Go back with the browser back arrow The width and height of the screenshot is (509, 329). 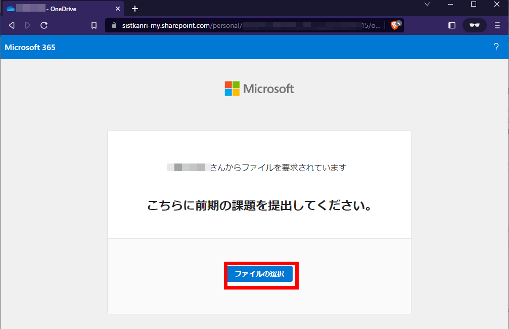coord(12,25)
